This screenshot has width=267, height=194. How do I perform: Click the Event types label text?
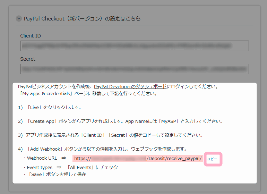[40, 167]
